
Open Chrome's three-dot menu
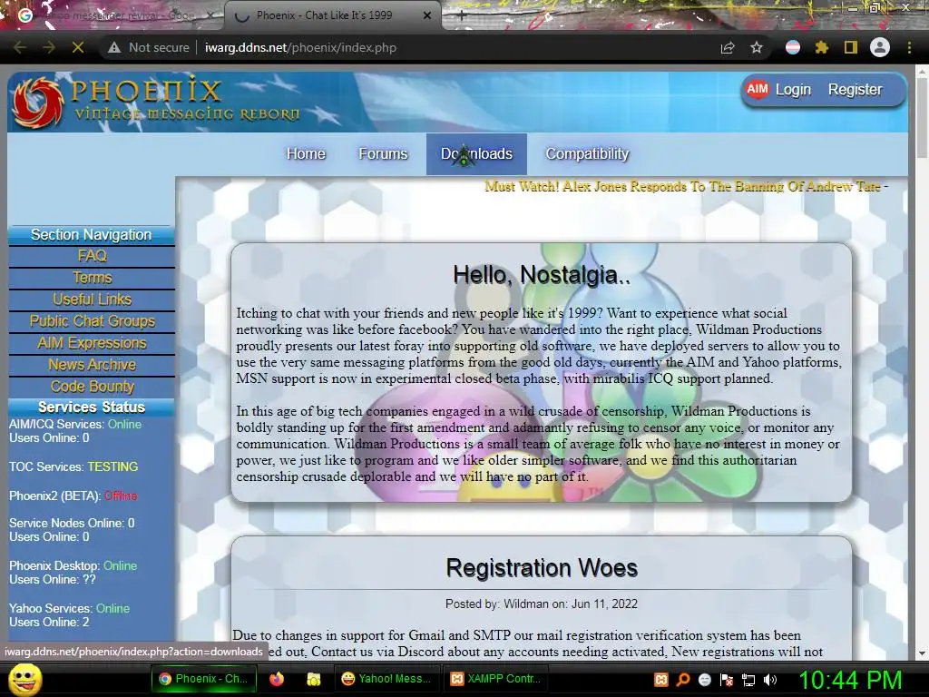(909, 47)
